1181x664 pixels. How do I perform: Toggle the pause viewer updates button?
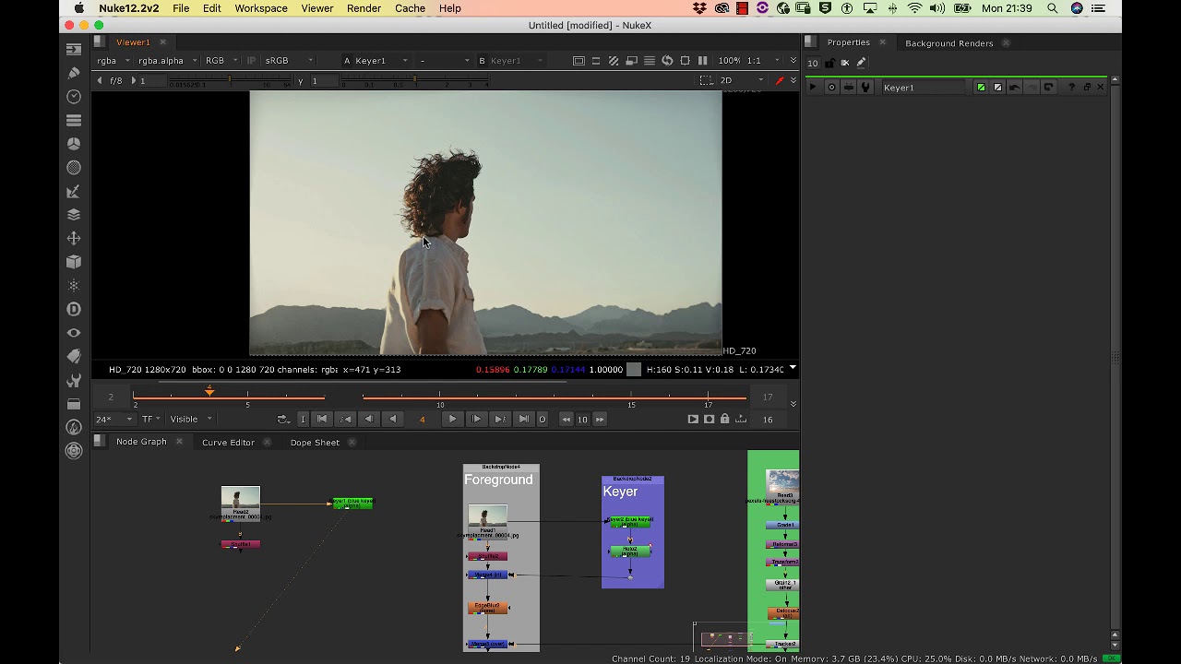703,61
